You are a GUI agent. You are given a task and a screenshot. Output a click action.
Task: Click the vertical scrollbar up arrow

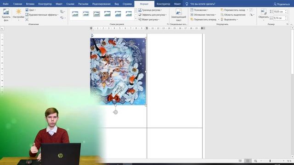pyautogui.click(x=292, y=28)
